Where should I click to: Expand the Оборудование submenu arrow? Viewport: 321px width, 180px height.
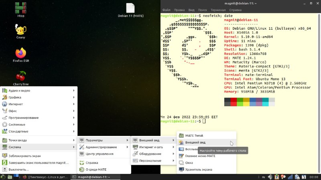pos(173,154)
